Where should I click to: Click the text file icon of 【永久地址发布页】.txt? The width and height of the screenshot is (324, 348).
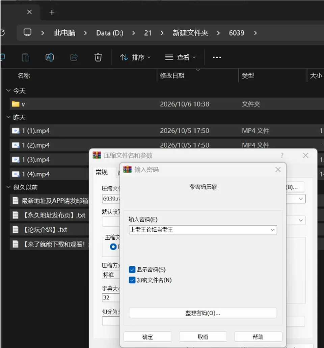[16, 215]
